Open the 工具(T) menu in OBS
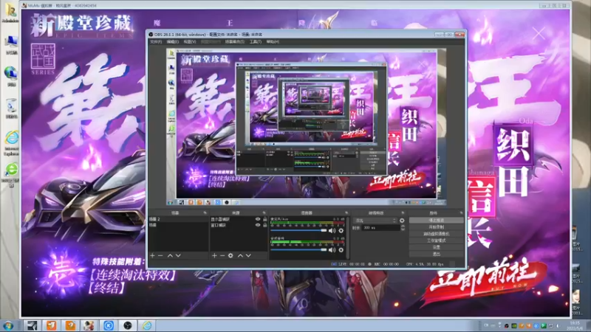This screenshot has height=332, width=591. pos(255,42)
